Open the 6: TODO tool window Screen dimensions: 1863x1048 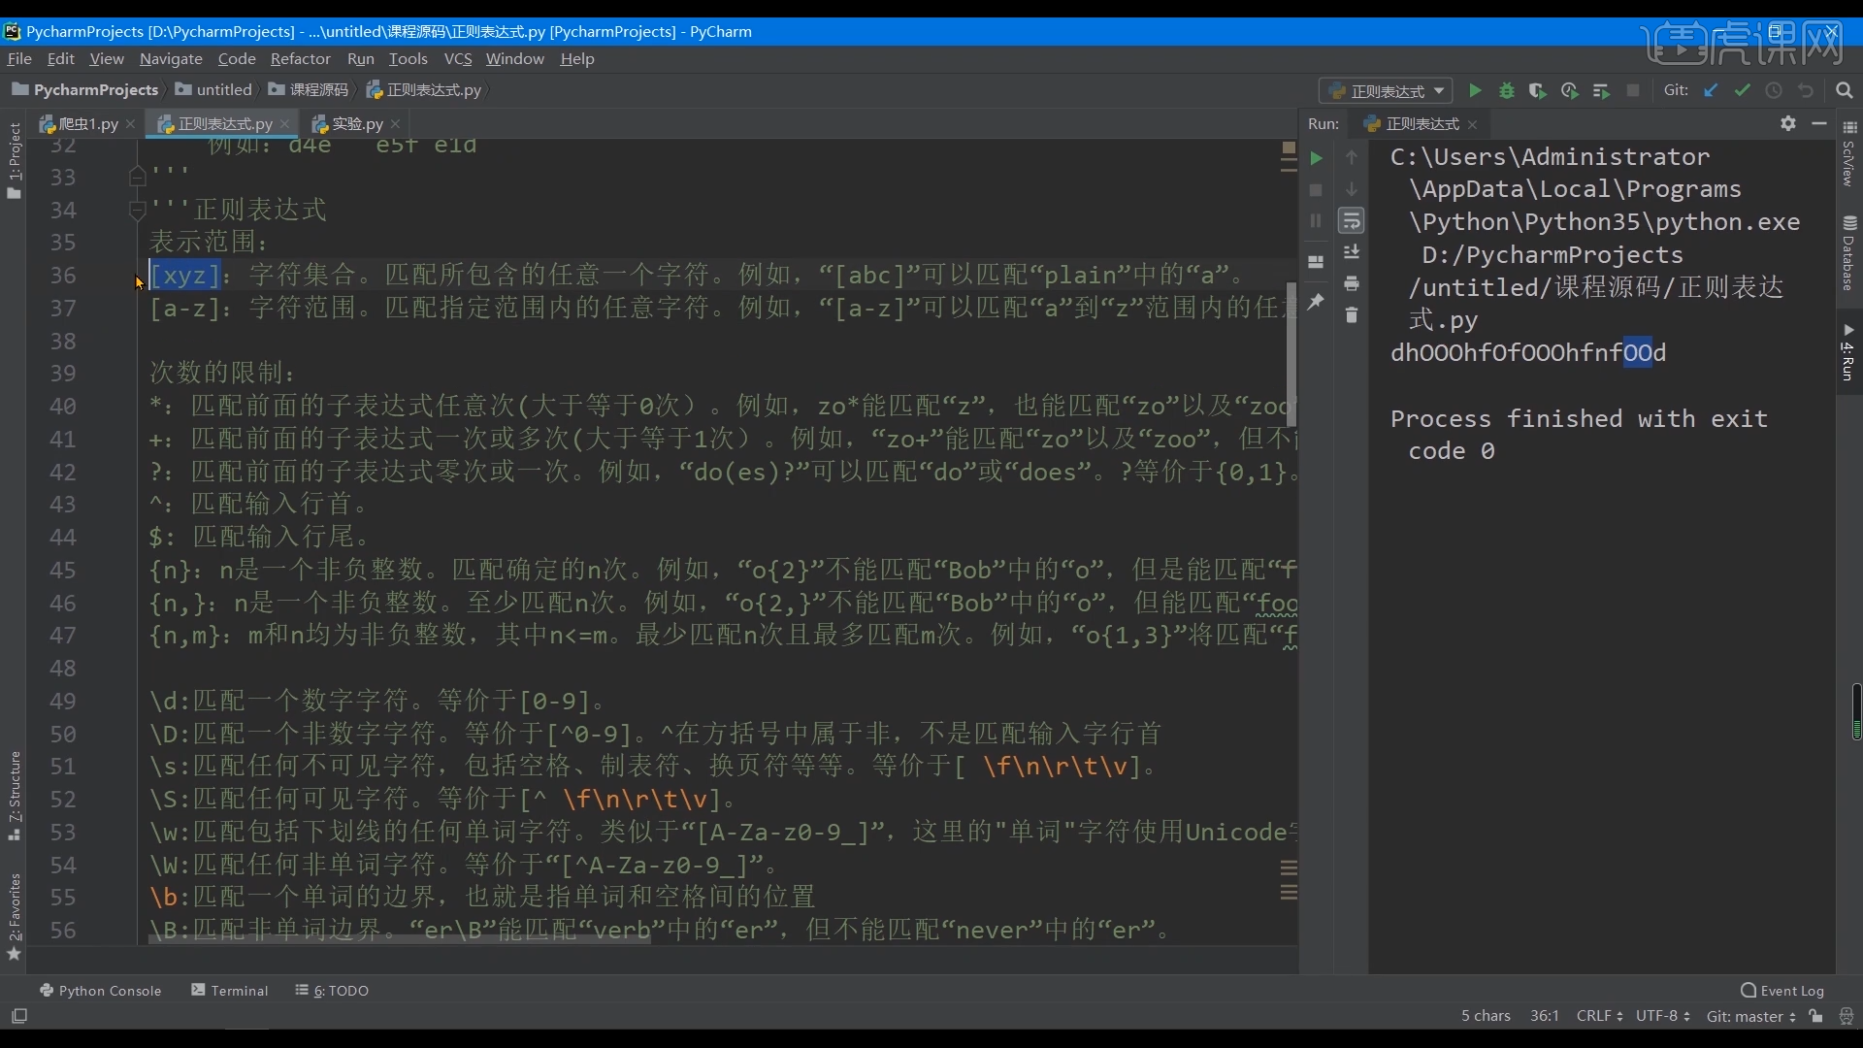[332, 991]
